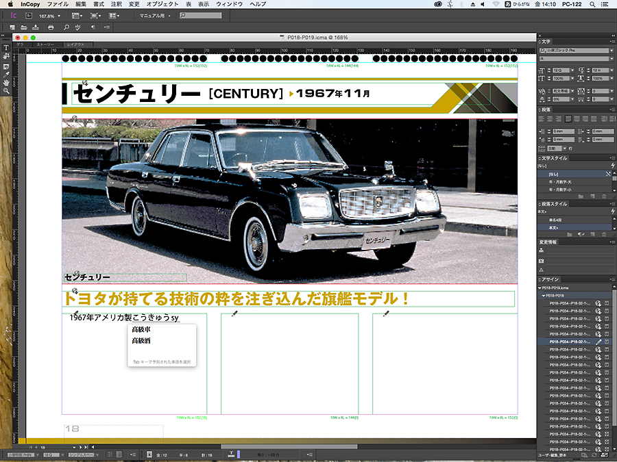Screen dimensions: 617x462
Task: Collapse the P018-P019.icma assignment tree item
Action: tap(540, 288)
